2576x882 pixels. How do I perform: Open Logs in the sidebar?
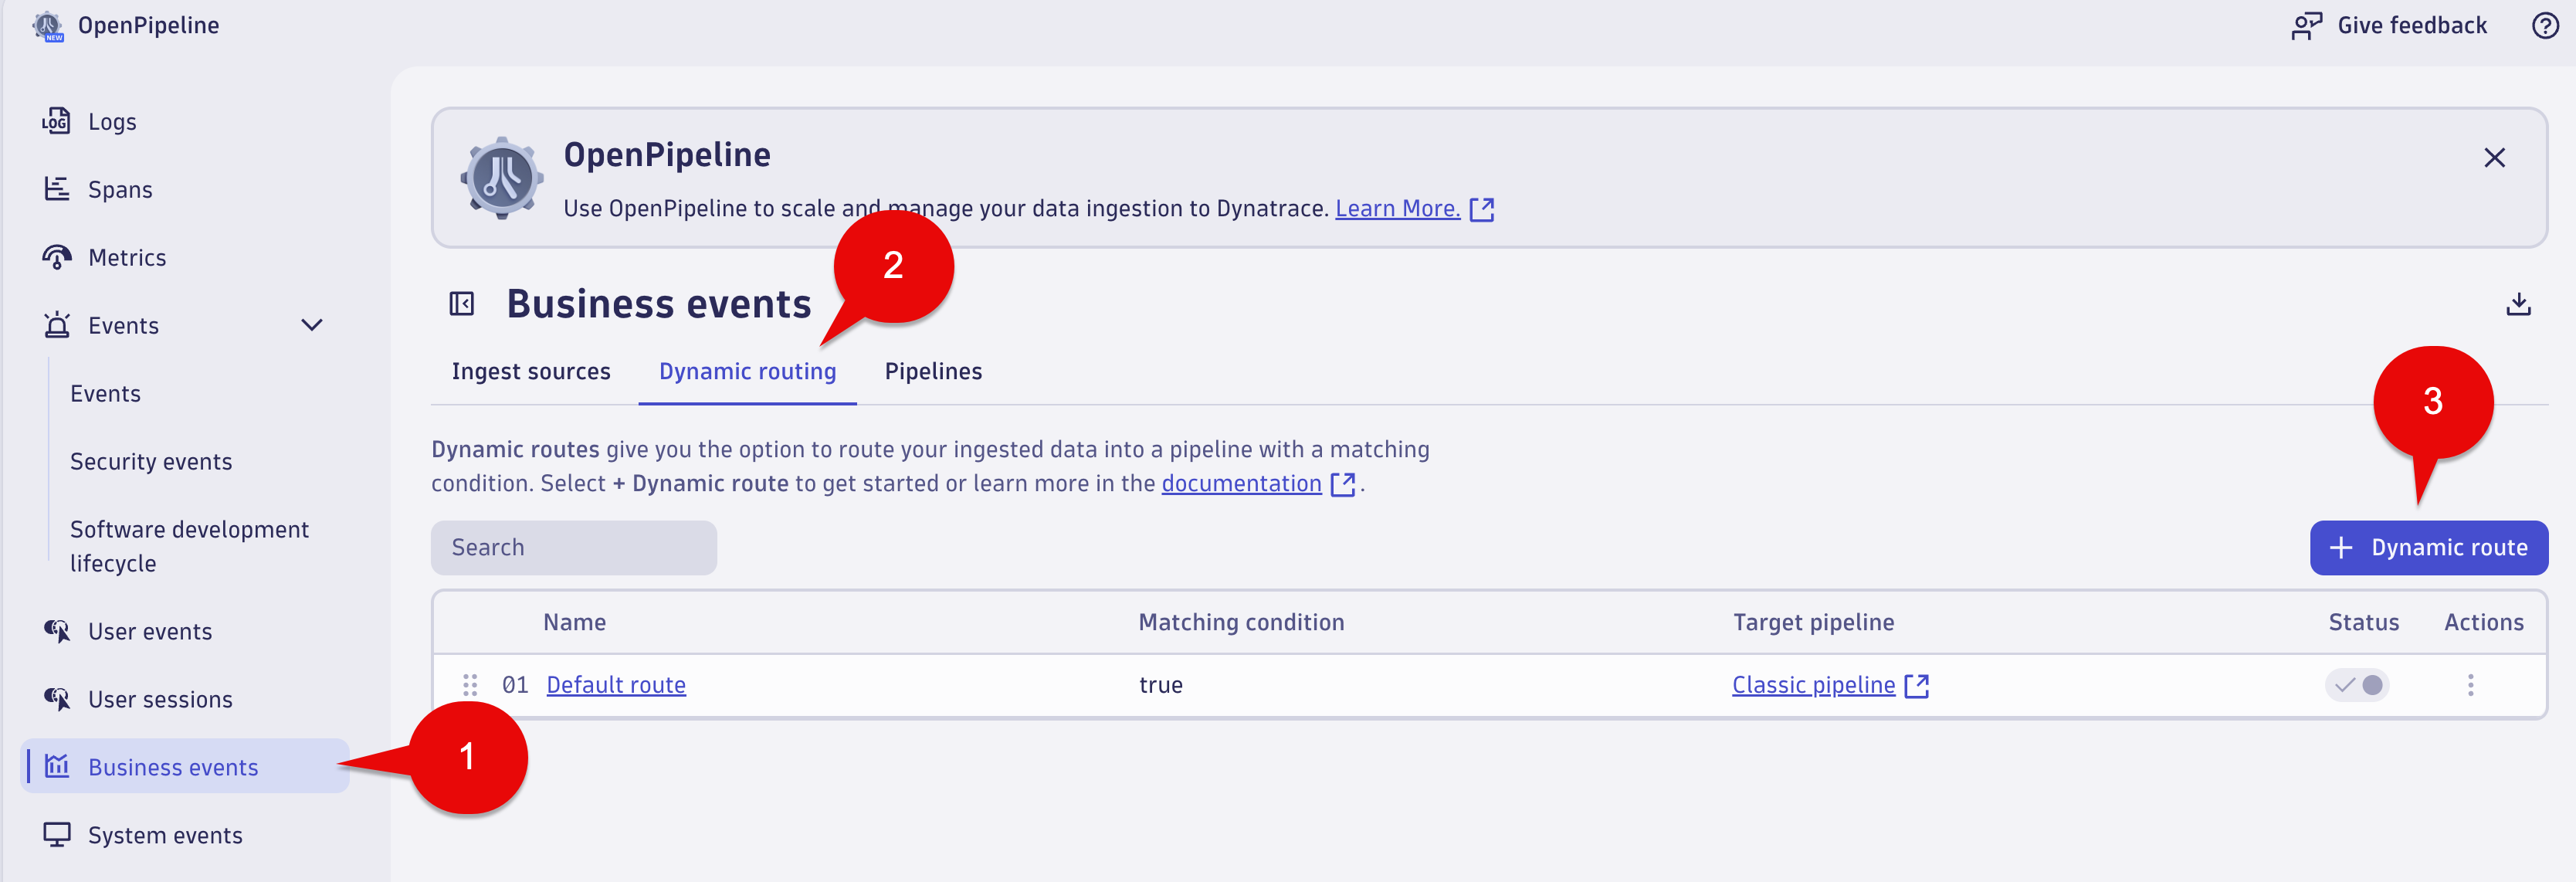185,121
